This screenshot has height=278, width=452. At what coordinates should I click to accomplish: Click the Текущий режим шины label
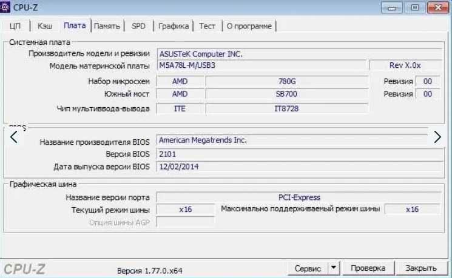tap(110, 210)
